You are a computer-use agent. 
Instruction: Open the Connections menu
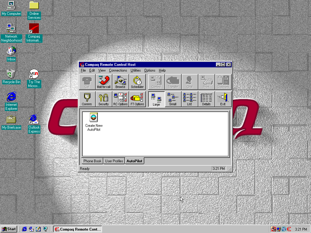pyautogui.click(x=118, y=70)
